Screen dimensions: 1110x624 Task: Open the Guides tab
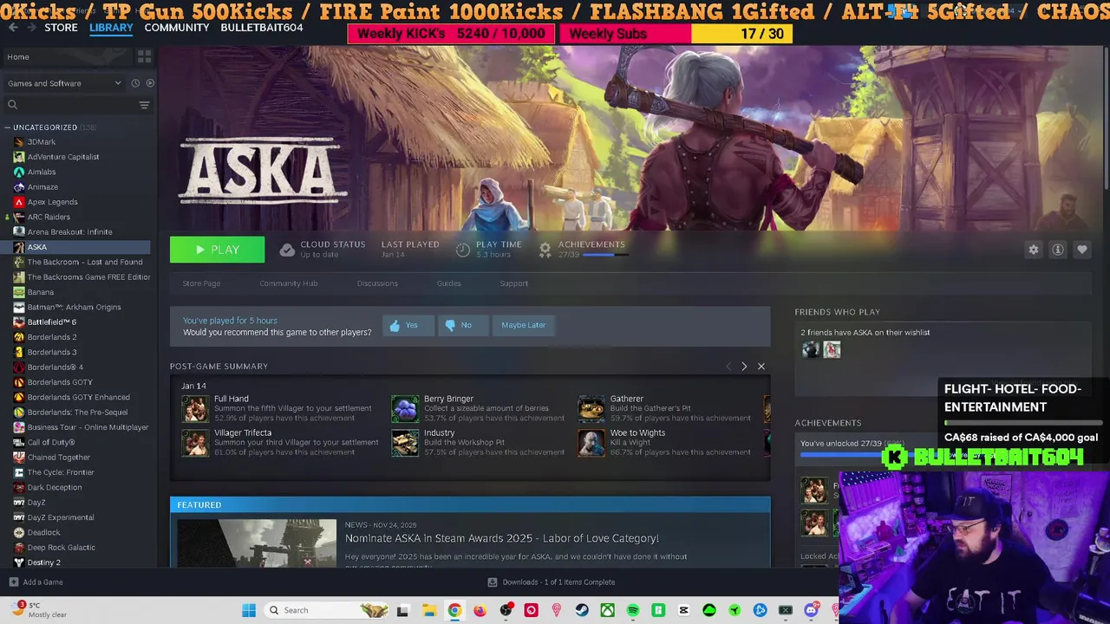(448, 283)
